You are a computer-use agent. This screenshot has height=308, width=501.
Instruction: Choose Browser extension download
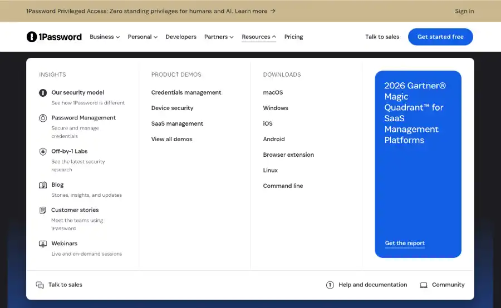[288, 155]
